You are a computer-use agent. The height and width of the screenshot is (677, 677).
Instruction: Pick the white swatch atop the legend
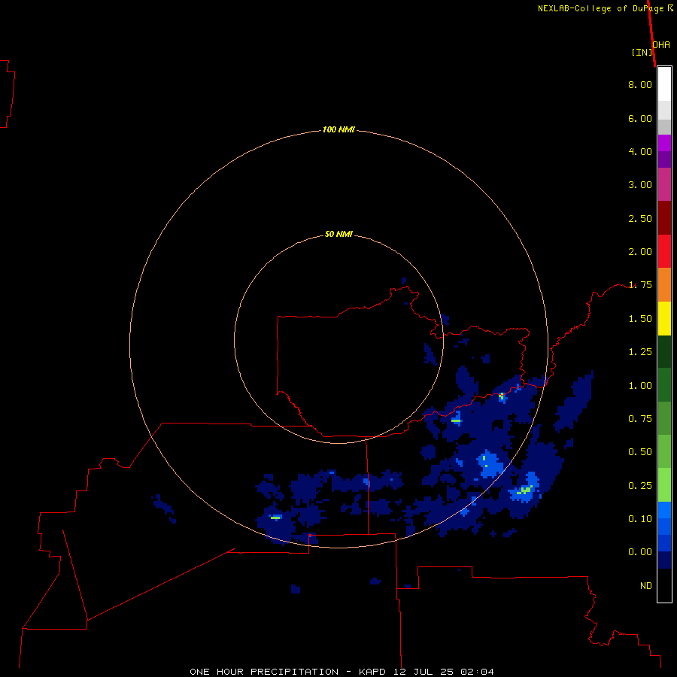(664, 84)
